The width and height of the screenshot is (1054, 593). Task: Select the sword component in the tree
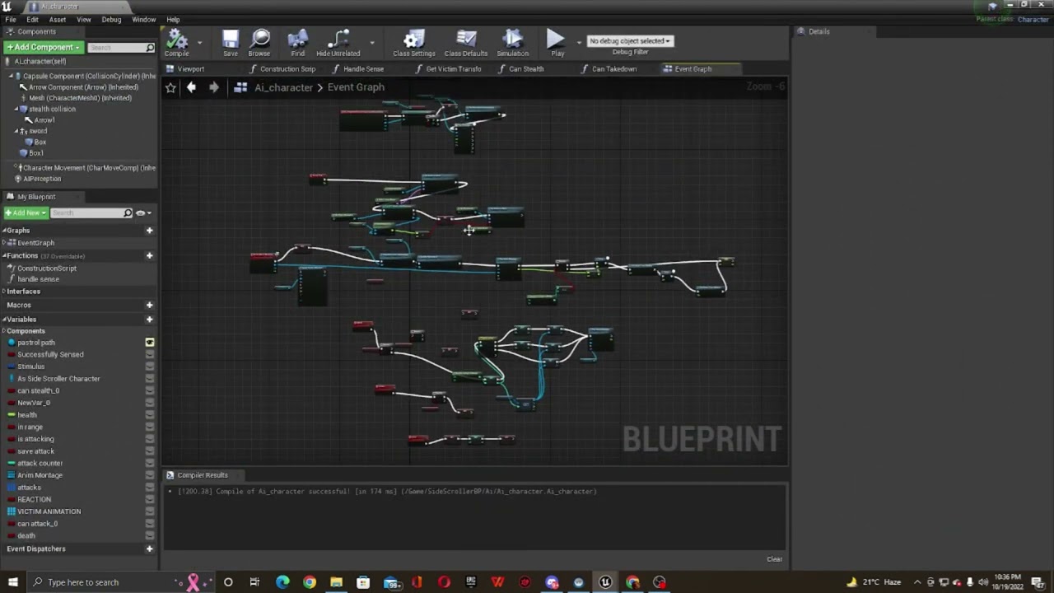coord(38,131)
